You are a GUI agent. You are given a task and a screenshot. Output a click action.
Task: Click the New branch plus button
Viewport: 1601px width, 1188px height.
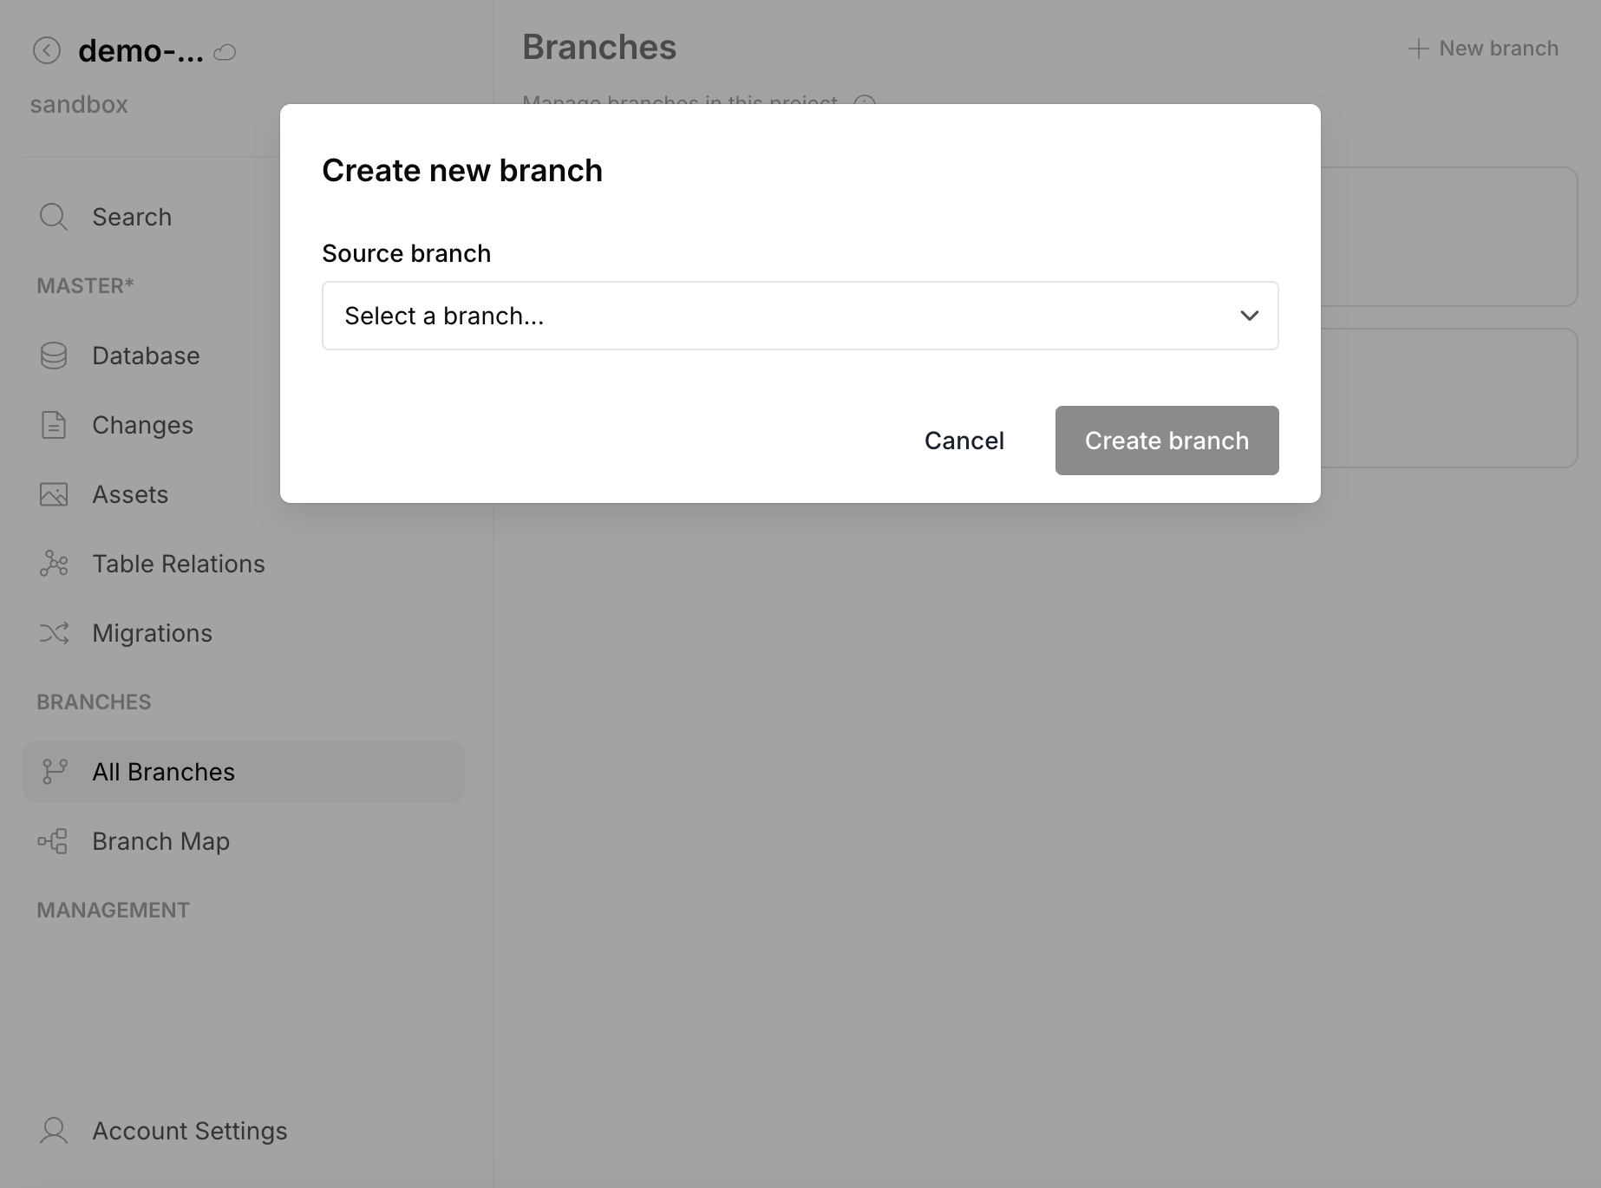point(1481,48)
